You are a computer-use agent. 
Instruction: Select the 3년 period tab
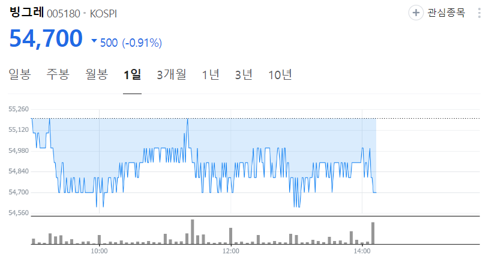point(244,74)
